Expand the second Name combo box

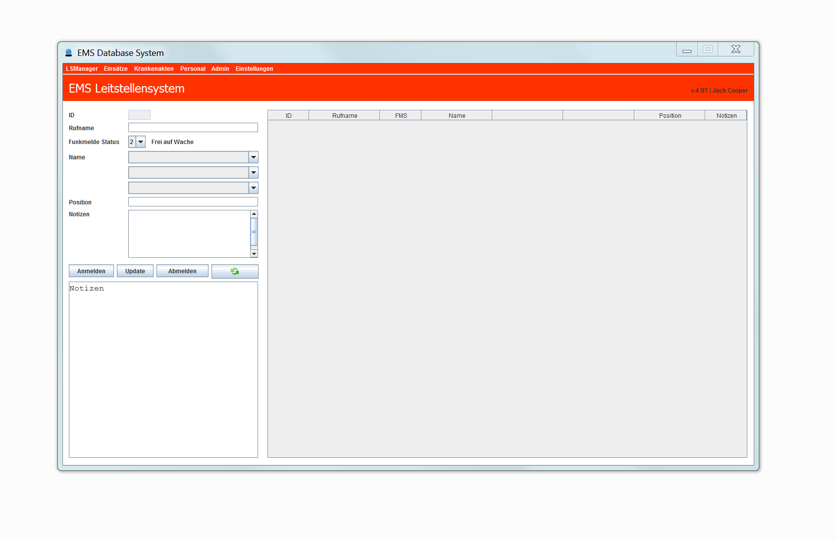253,173
